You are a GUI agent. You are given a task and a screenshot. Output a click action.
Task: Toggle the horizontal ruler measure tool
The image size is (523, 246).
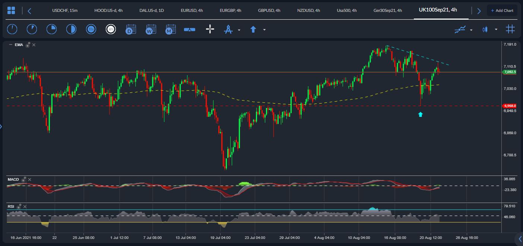click(x=190, y=29)
